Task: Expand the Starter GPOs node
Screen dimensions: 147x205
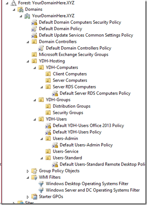Action: click(28, 197)
